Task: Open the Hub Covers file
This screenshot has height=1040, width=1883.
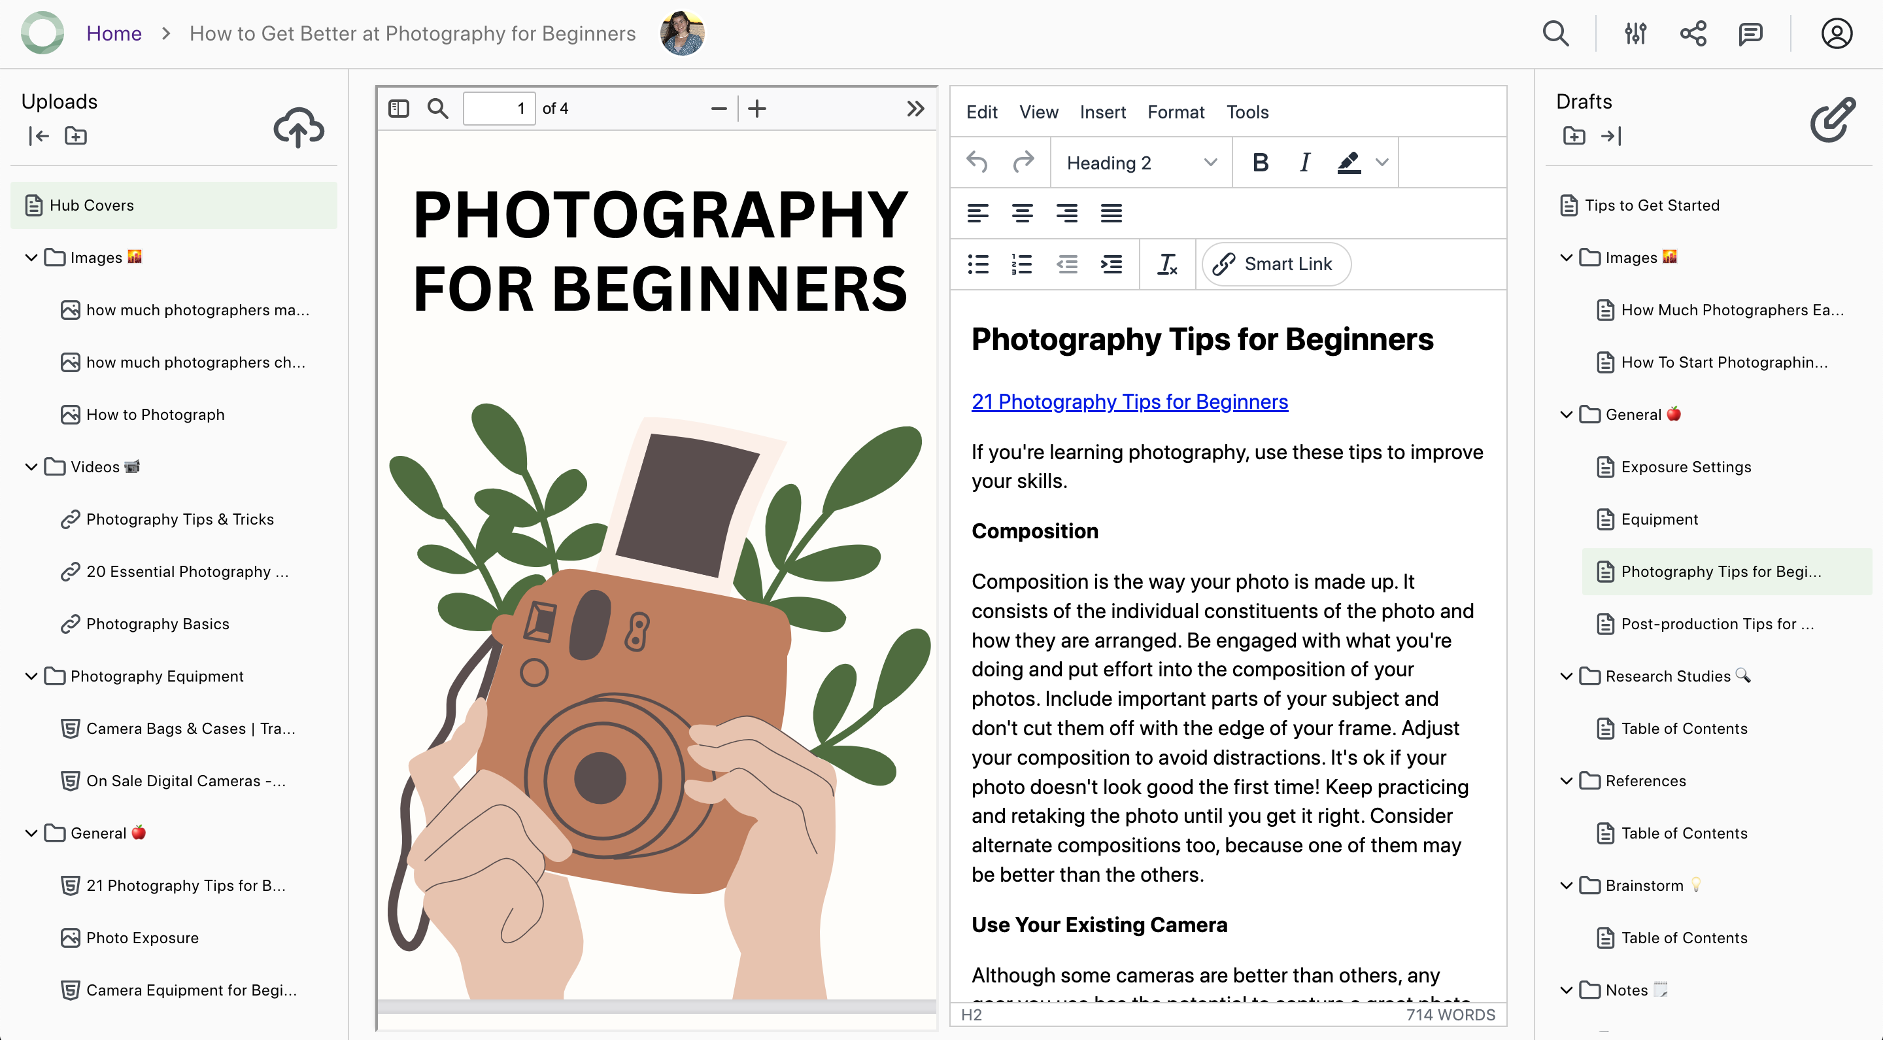Action: point(174,205)
